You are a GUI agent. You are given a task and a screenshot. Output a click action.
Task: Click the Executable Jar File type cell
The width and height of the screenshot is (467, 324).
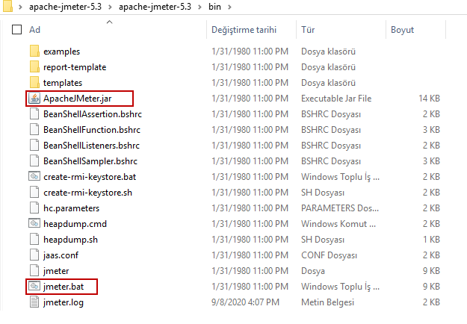(336, 99)
